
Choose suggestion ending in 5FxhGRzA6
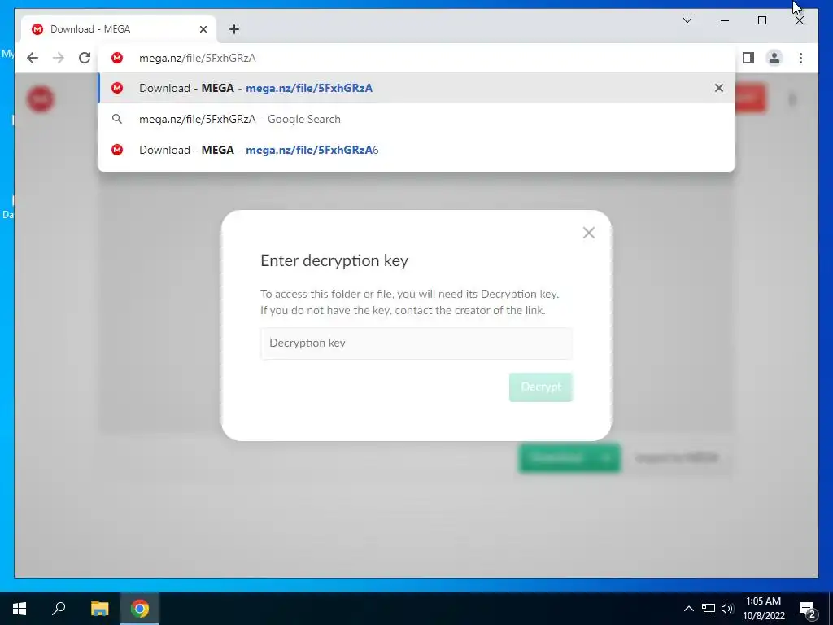point(416,150)
